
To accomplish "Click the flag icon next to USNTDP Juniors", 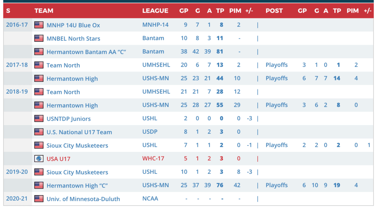I will (39, 118).
